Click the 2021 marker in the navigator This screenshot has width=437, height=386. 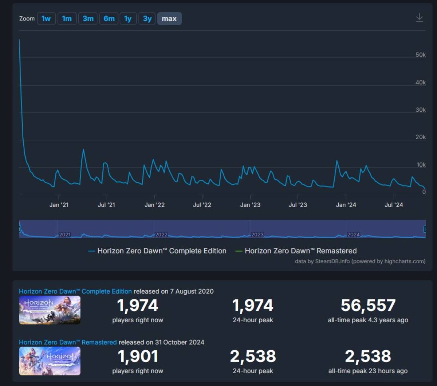tap(65, 235)
